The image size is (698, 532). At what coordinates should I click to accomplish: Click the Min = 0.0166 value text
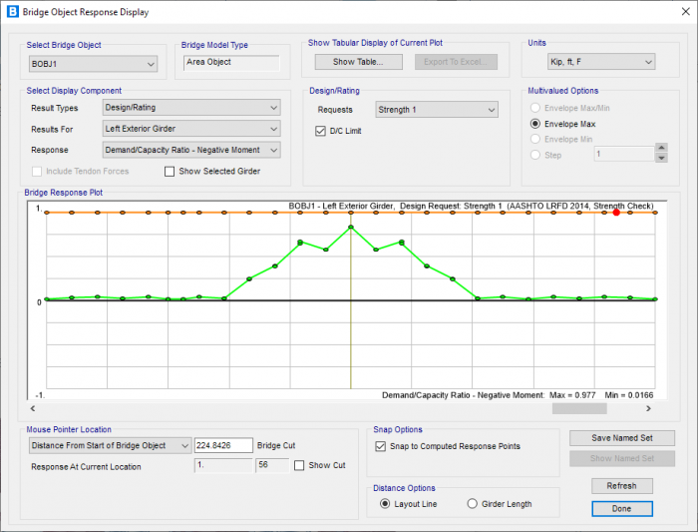(629, 395)
